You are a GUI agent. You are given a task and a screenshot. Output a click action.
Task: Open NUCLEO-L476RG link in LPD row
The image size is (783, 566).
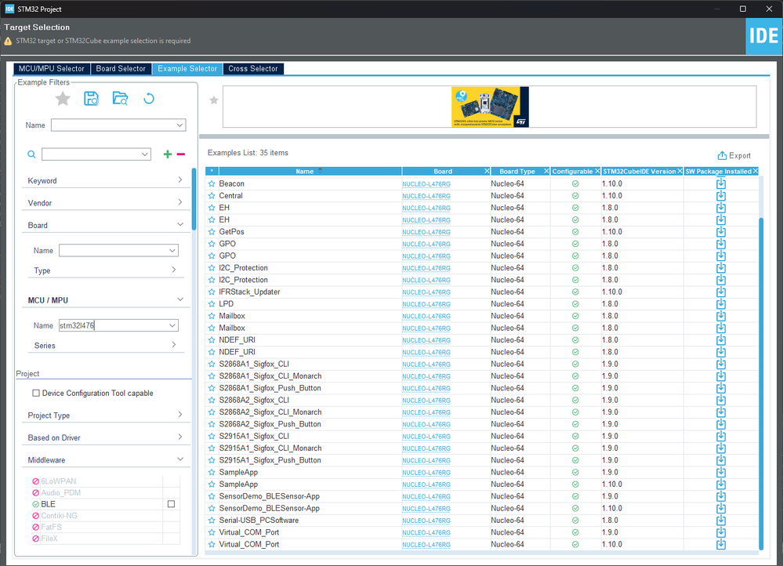tap(426, 303)
